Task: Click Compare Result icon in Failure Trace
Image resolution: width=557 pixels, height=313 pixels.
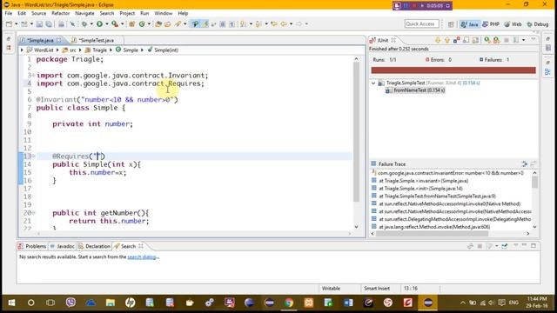Action: (x=524, y=164)
